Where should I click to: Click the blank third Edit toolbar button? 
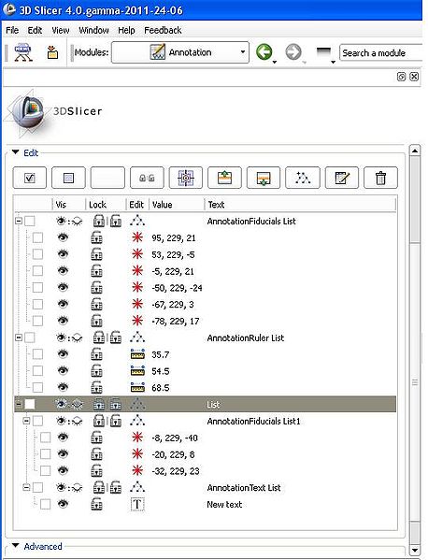pos(107,178)
